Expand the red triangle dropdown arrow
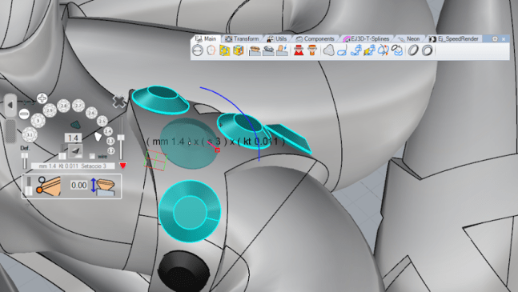The image size is (518, 292). point(122,166)
